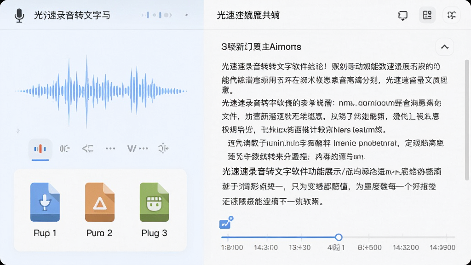Screen dimensions: 471x265
Task: Select the layout panel icon at top right
Action: coord(427,15)
